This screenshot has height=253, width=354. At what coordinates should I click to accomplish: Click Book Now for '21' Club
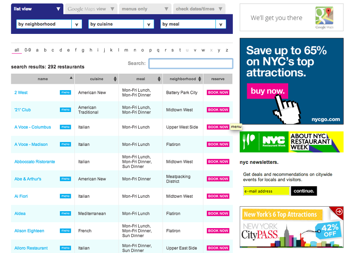(218, 110)
